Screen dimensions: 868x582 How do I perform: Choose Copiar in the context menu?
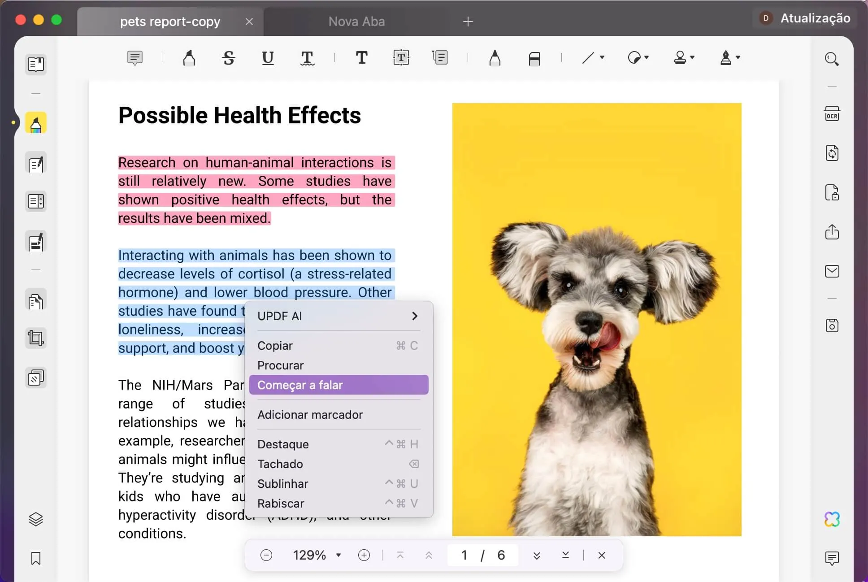[x=339, y=346]
